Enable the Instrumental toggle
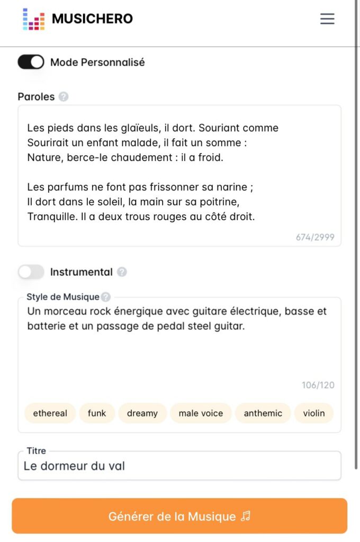The height and width of the screenshot is (542, 360). click(31, 272)
